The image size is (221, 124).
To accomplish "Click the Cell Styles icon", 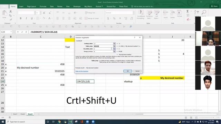I will (x=156, y=13).
